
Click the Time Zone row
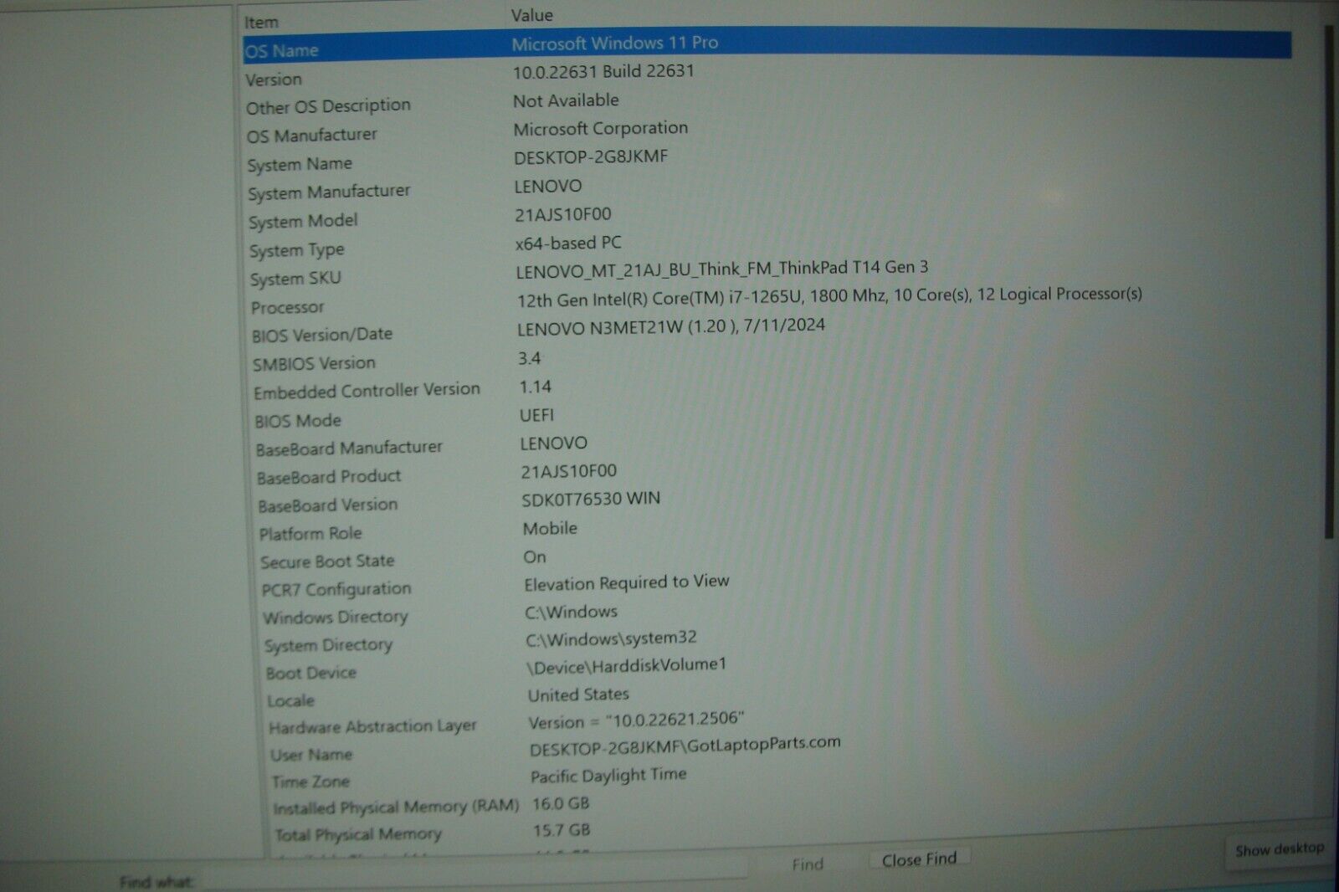coord(310,782)
